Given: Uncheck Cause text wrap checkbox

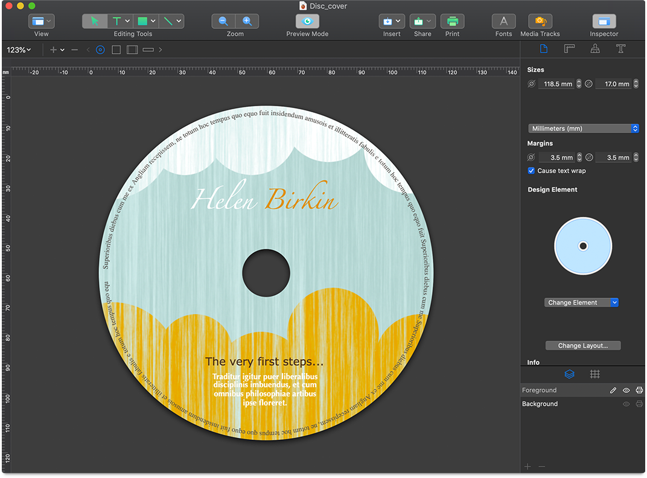Looking at the screenshot, I should click(x=532, y=171).
